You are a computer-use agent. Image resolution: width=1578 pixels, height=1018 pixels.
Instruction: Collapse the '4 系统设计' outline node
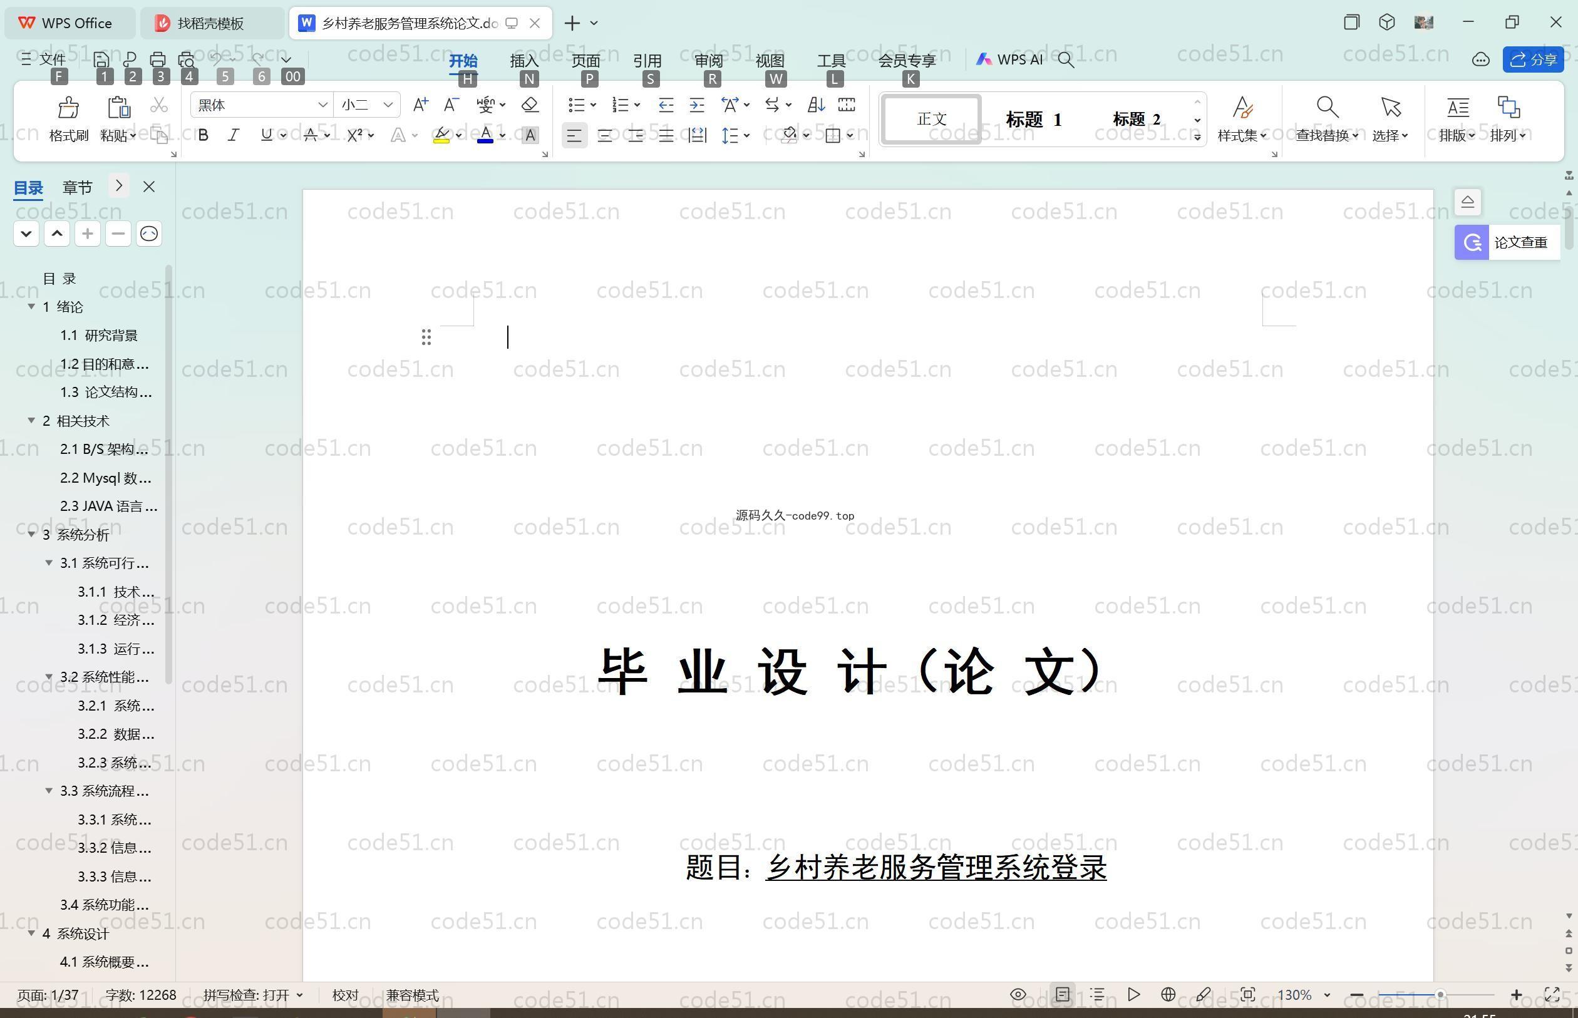pos(31,933)
